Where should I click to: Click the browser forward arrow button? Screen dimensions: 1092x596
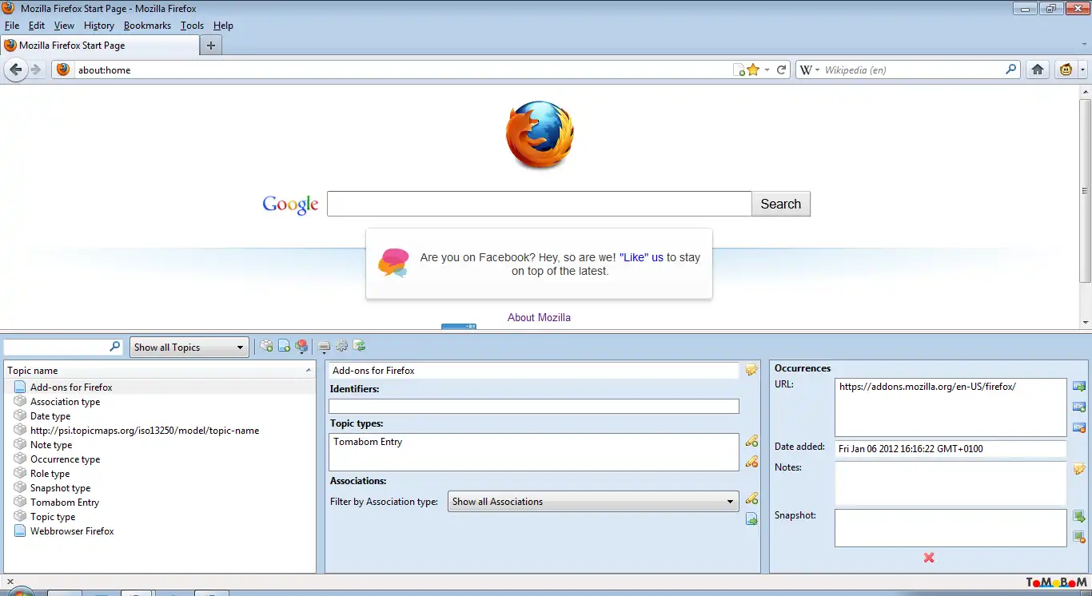pos(36,70)
